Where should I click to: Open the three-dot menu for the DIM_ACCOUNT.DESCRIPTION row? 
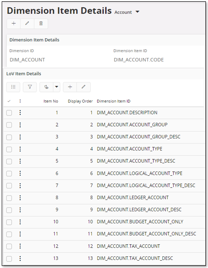tap(20, 113)
